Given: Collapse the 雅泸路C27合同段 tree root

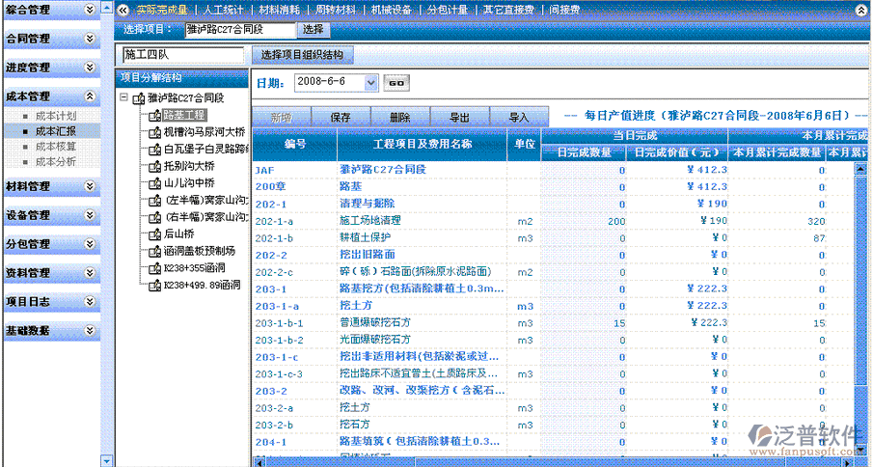Looking at the screenshot, I should (125, 98).
